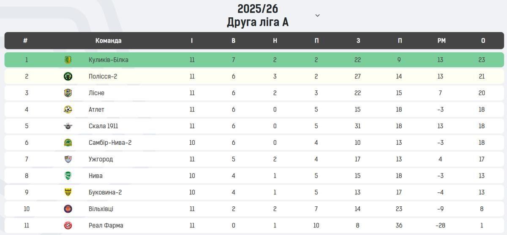Click the Нива club crest
The width and height of the screenshot is (507, 235).
[68, 176]
